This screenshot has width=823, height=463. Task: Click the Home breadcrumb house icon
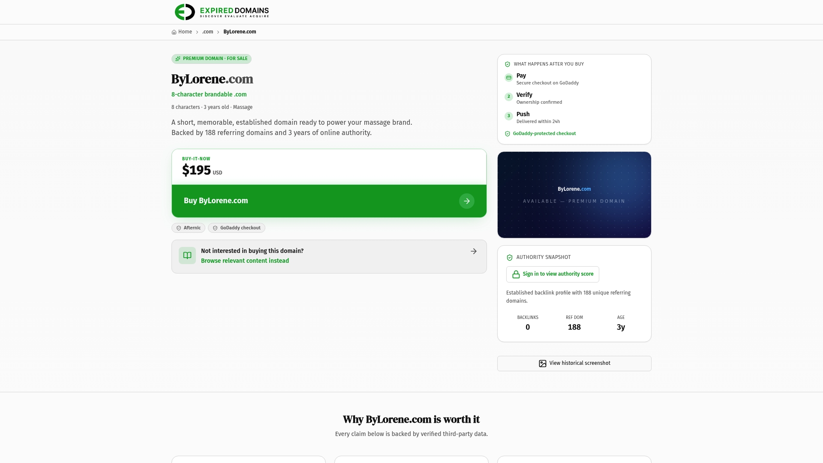tap(174, 32)
